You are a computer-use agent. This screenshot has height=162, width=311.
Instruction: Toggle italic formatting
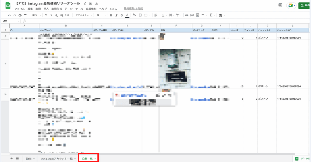tap(117, 15)
